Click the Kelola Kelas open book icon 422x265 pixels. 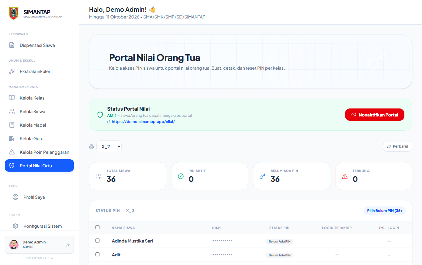(12, 98)
